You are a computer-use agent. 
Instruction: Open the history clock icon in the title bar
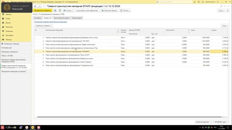pos(199,2)
